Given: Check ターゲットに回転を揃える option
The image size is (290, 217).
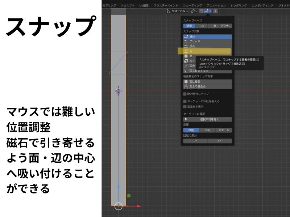Looking at the screenshot, I should point(185,101).
